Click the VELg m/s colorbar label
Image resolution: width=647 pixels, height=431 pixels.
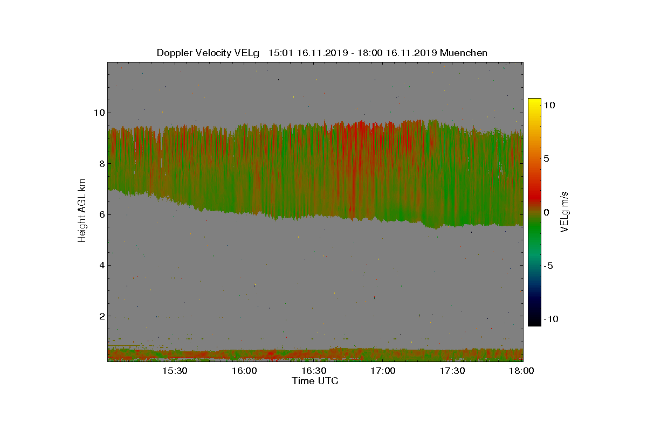(x=565, y=212)
